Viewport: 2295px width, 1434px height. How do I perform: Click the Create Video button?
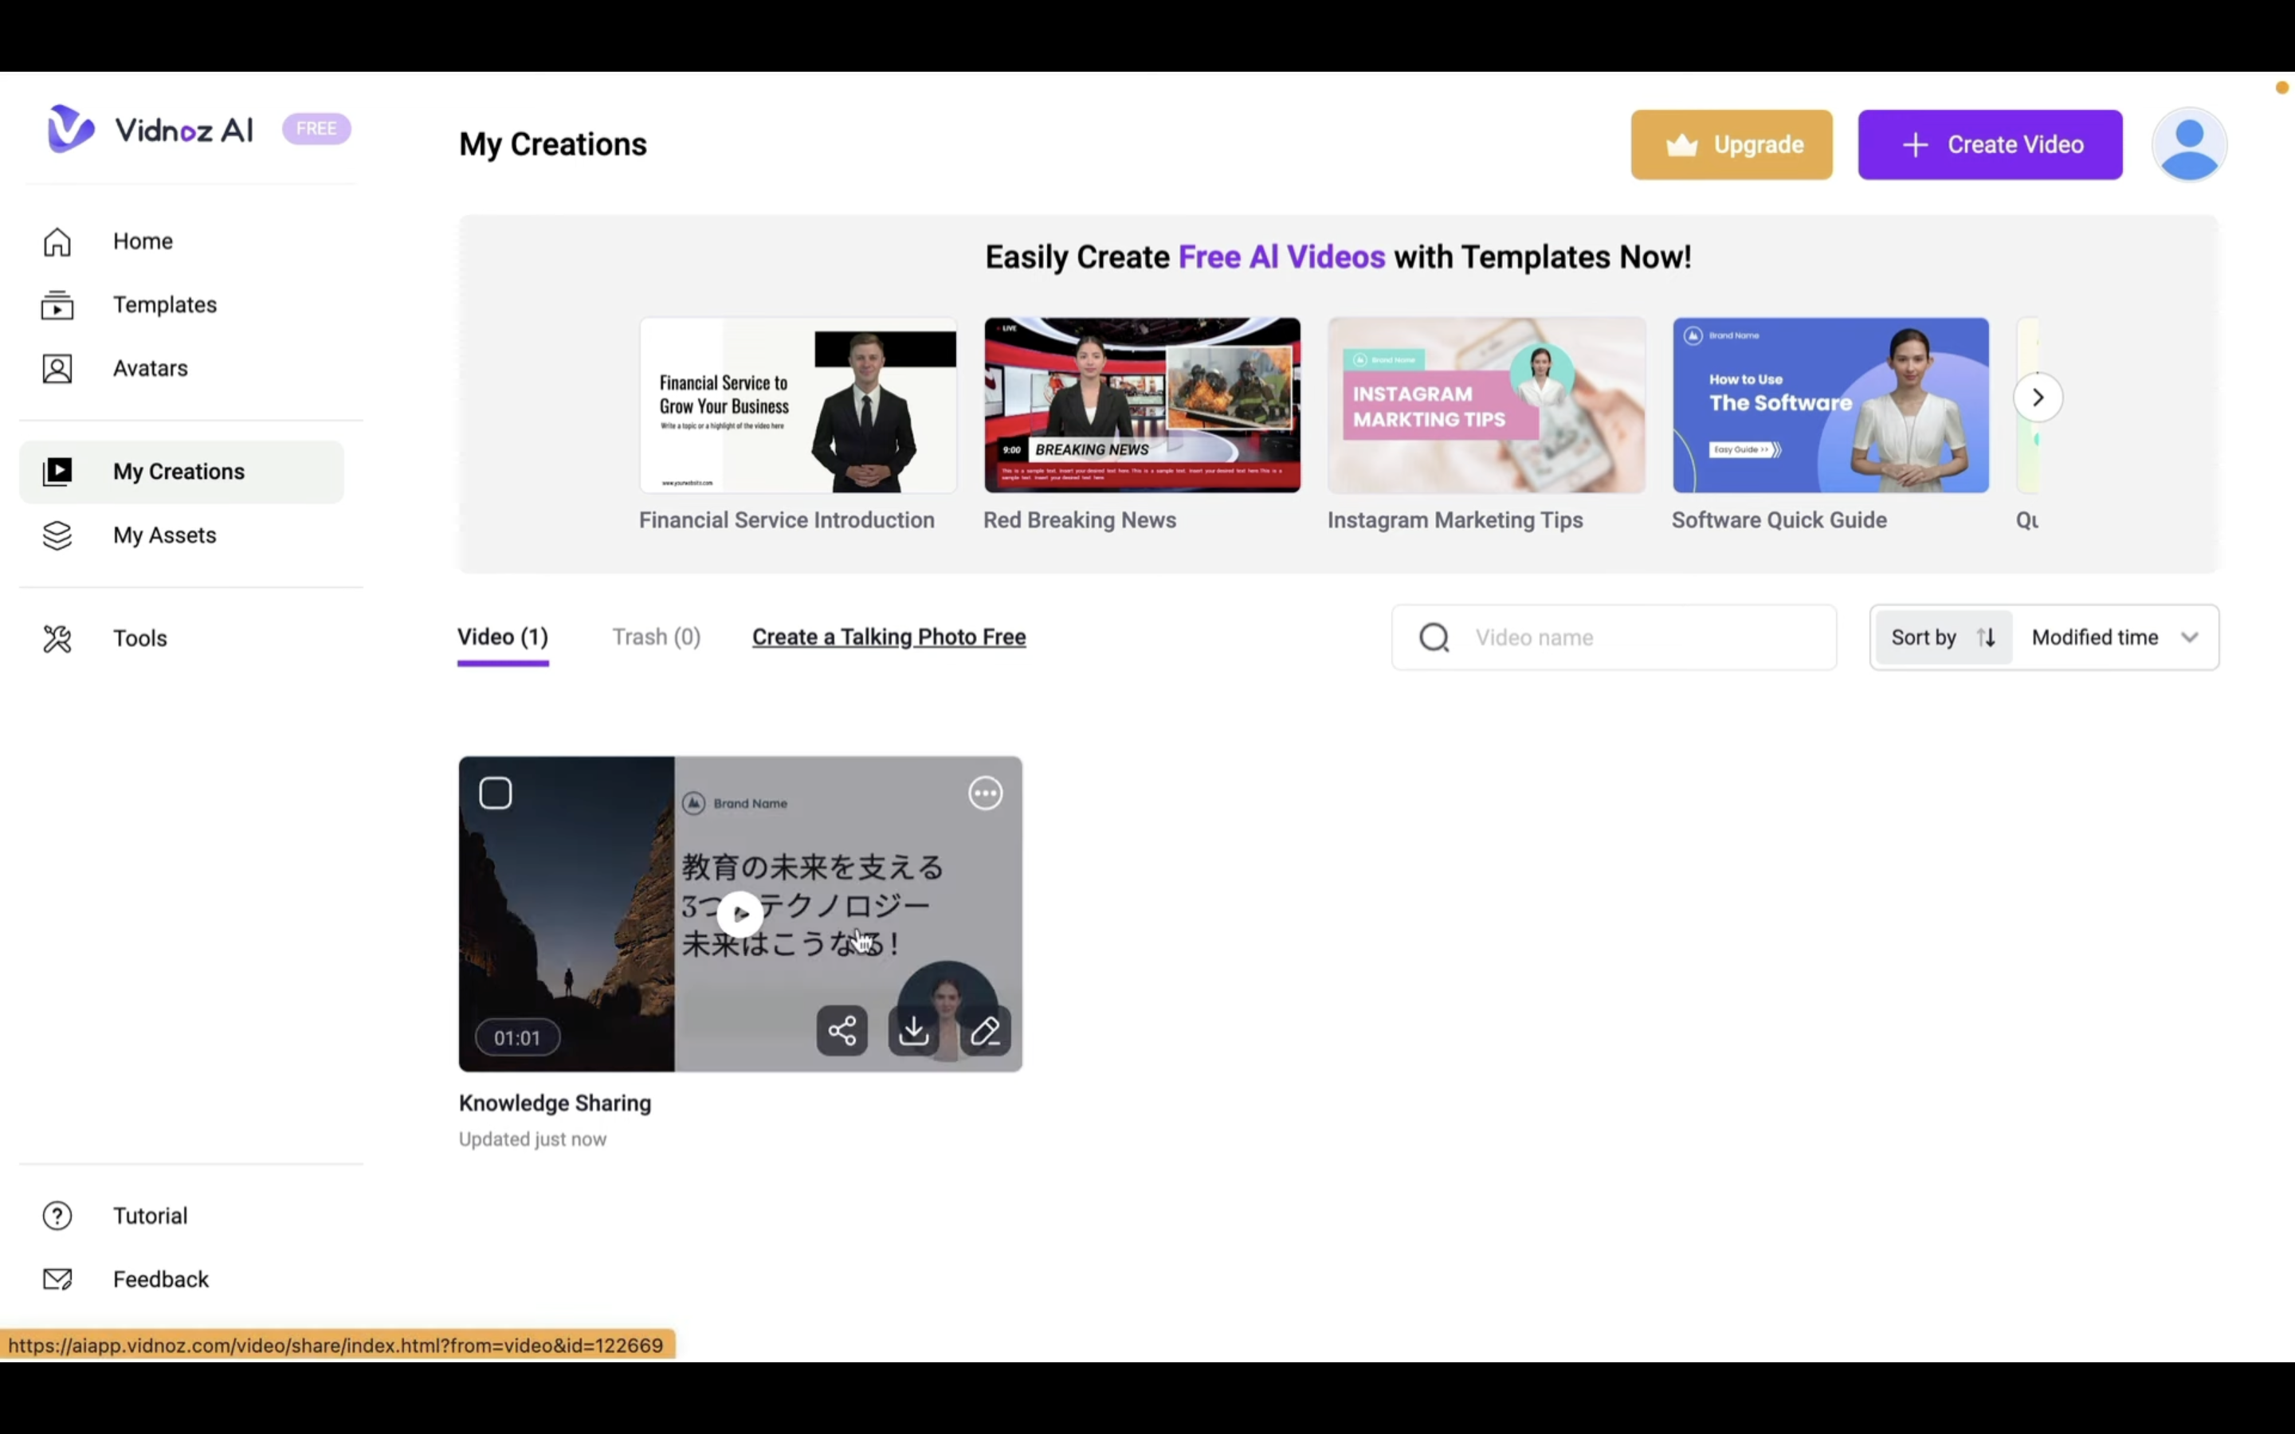coord(1990,145)
